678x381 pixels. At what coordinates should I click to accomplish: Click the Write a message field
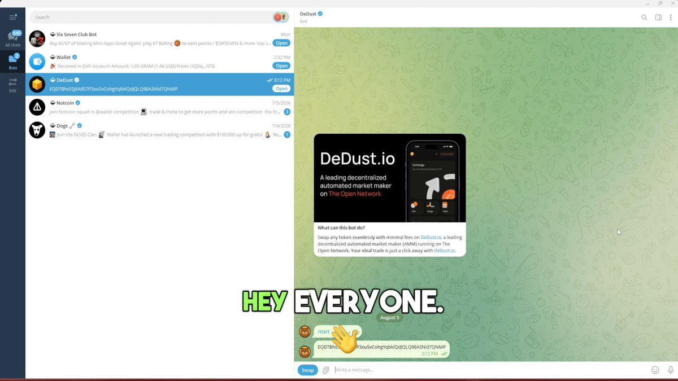click(x=490, y=370)
